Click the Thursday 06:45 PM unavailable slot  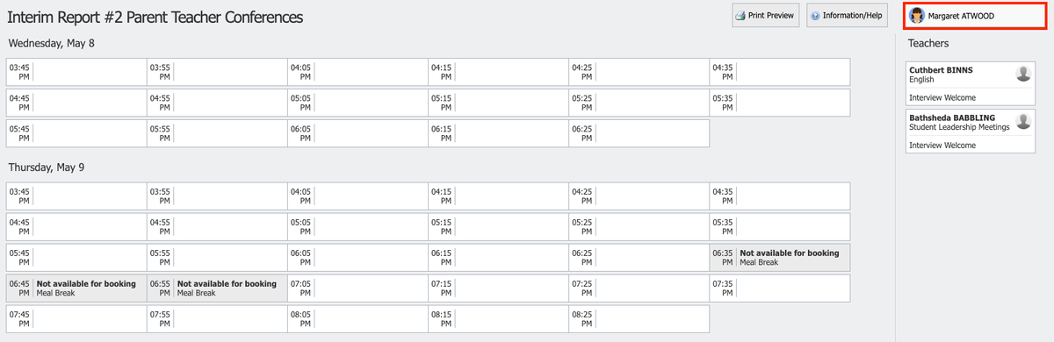(76, 288)
